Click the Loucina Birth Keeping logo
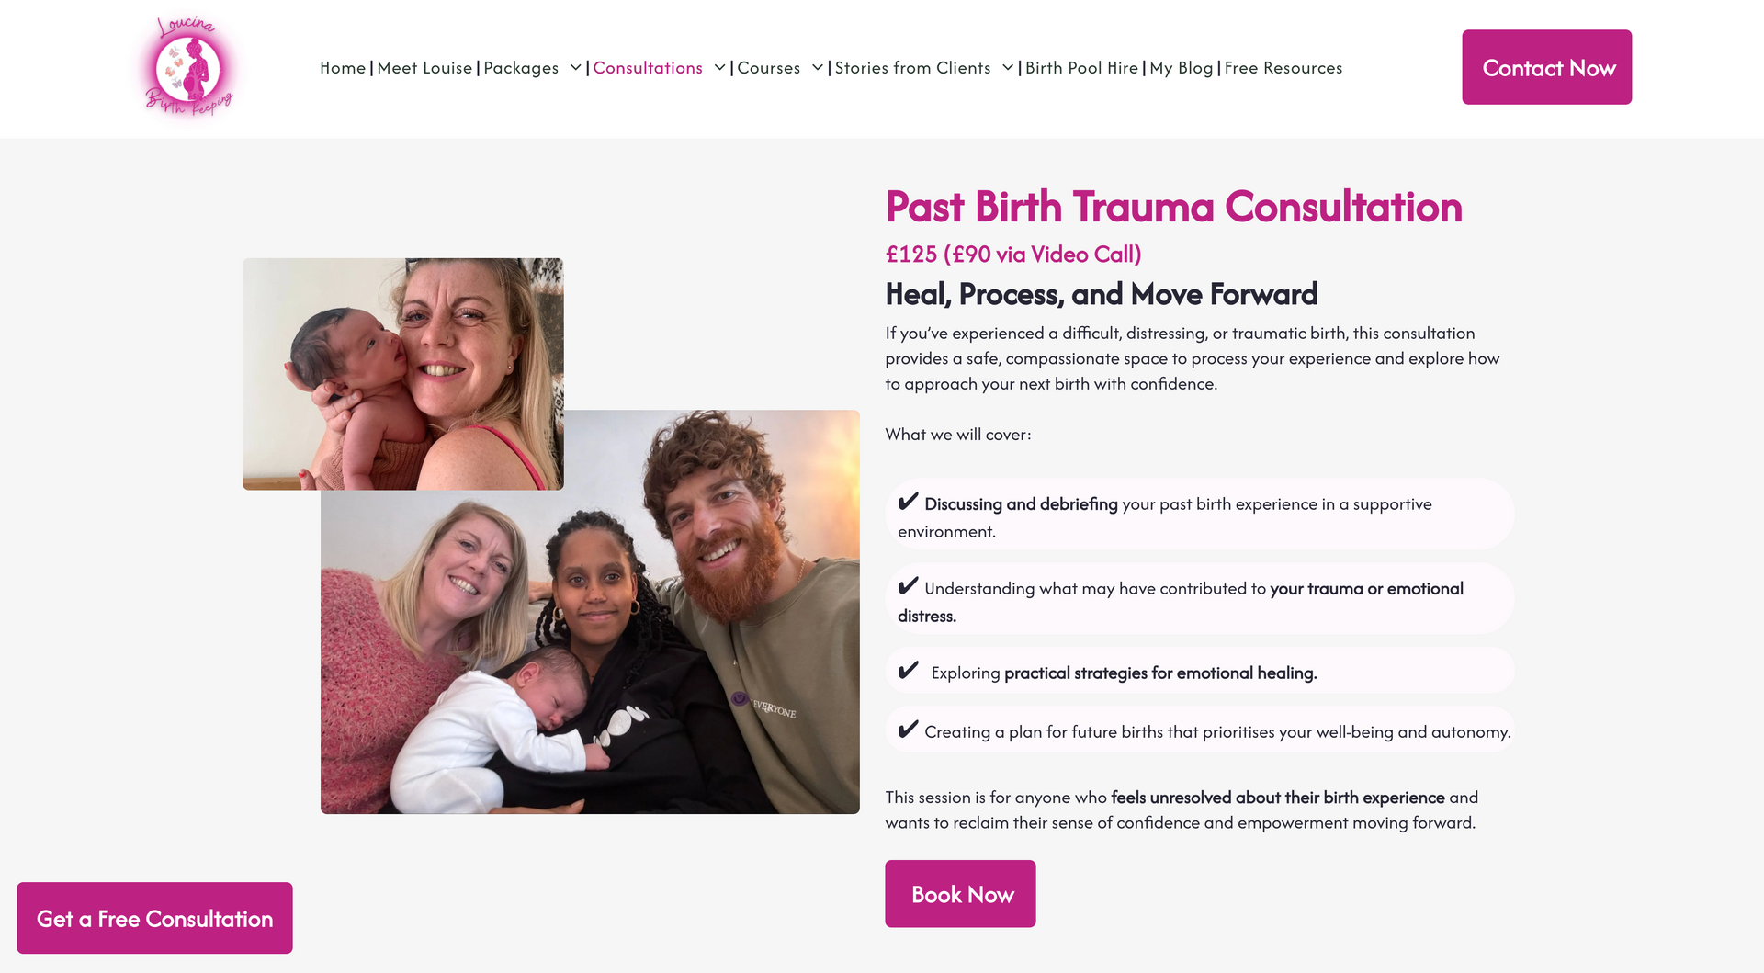Screen dimensions: 1764x973 coord(188,68)
